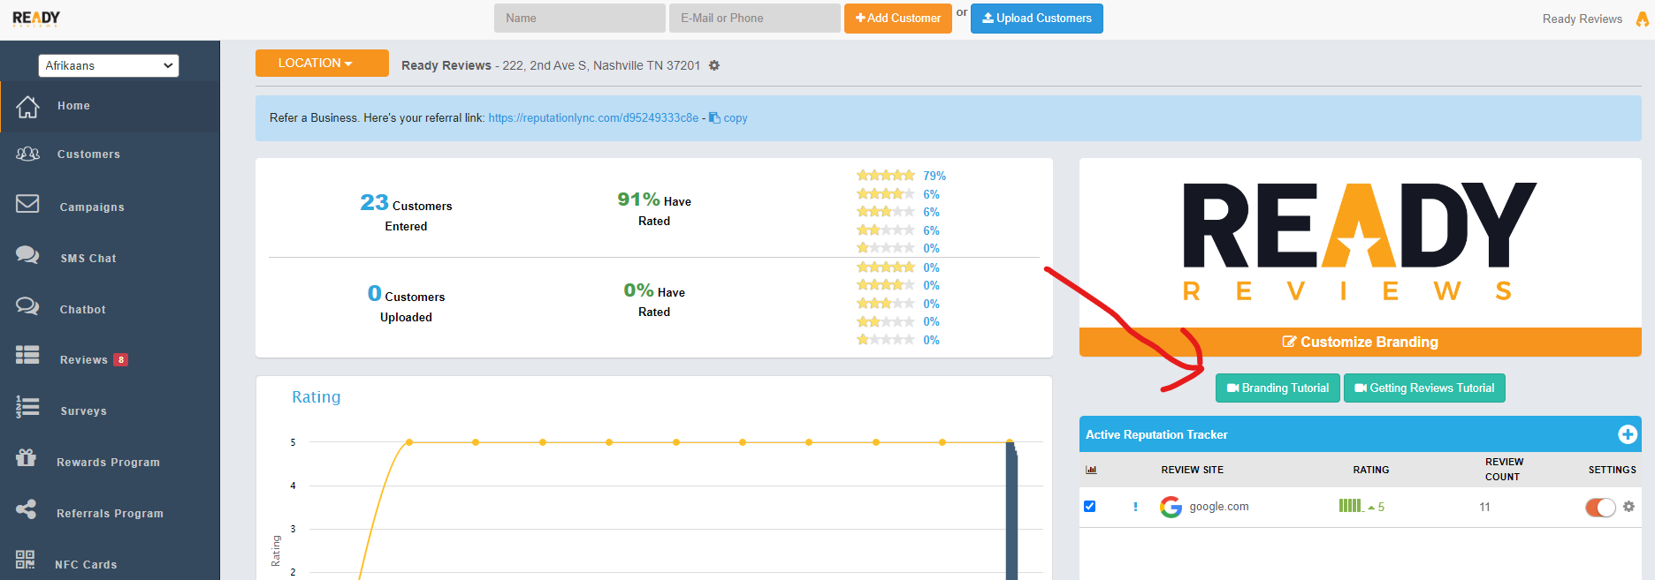Go to Reviews in the sidebar
The image size is (1655, 580).
tap(83, 359)
